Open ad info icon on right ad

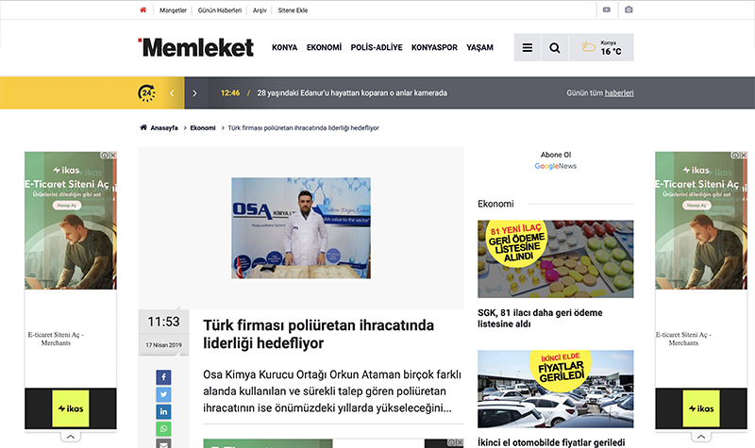coord(735,156)
